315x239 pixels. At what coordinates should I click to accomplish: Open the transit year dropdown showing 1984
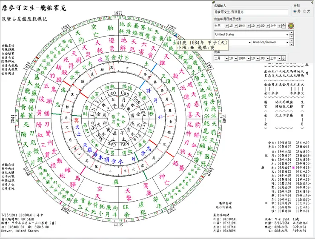click(249, 58)
